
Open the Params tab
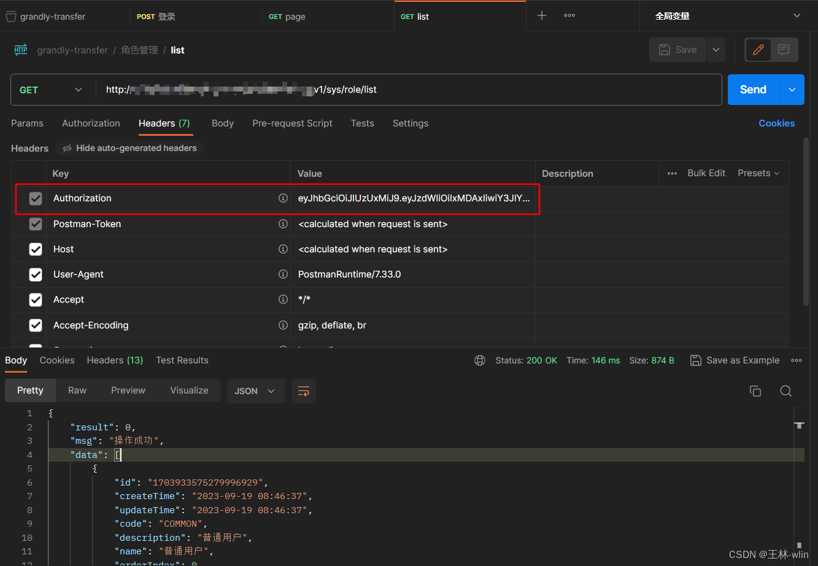pyautogui.click(x=27, y=123)
